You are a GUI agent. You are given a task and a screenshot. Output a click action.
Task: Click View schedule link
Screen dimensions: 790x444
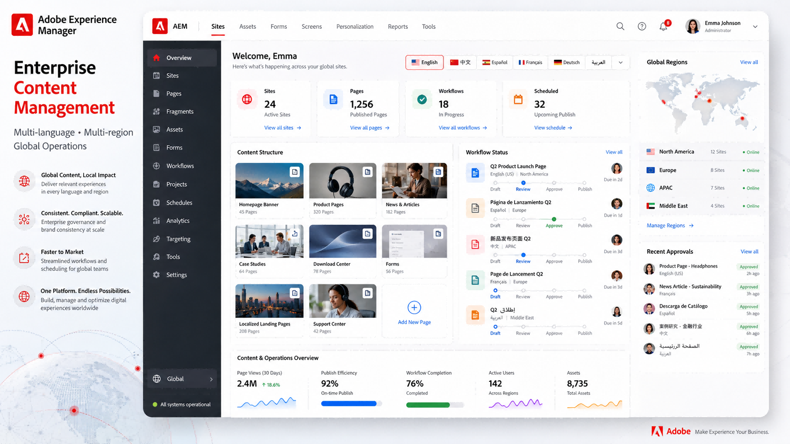coord(553,128)
